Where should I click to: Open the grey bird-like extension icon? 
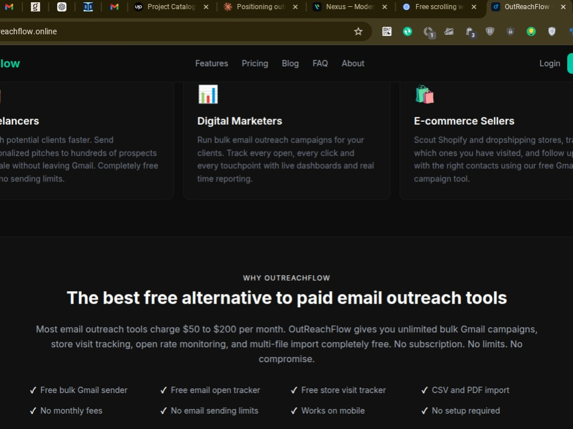(x=449, y=31)
